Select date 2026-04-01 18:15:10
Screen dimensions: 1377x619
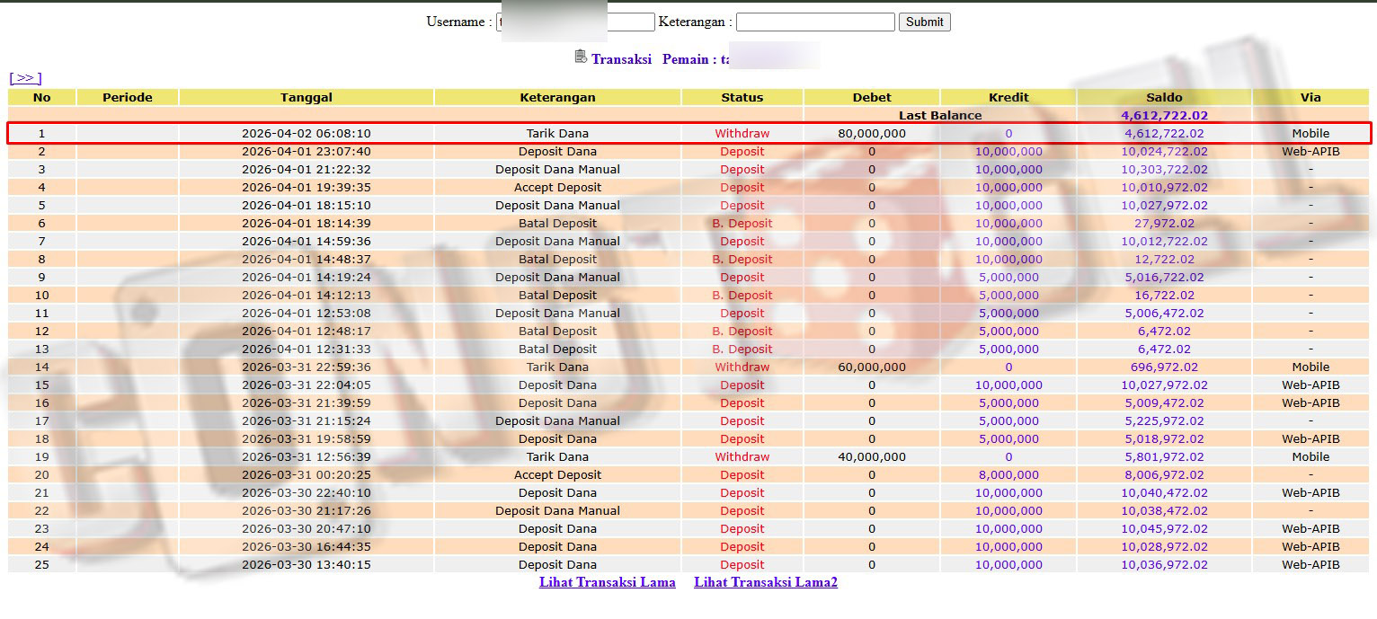pos(306,205)
